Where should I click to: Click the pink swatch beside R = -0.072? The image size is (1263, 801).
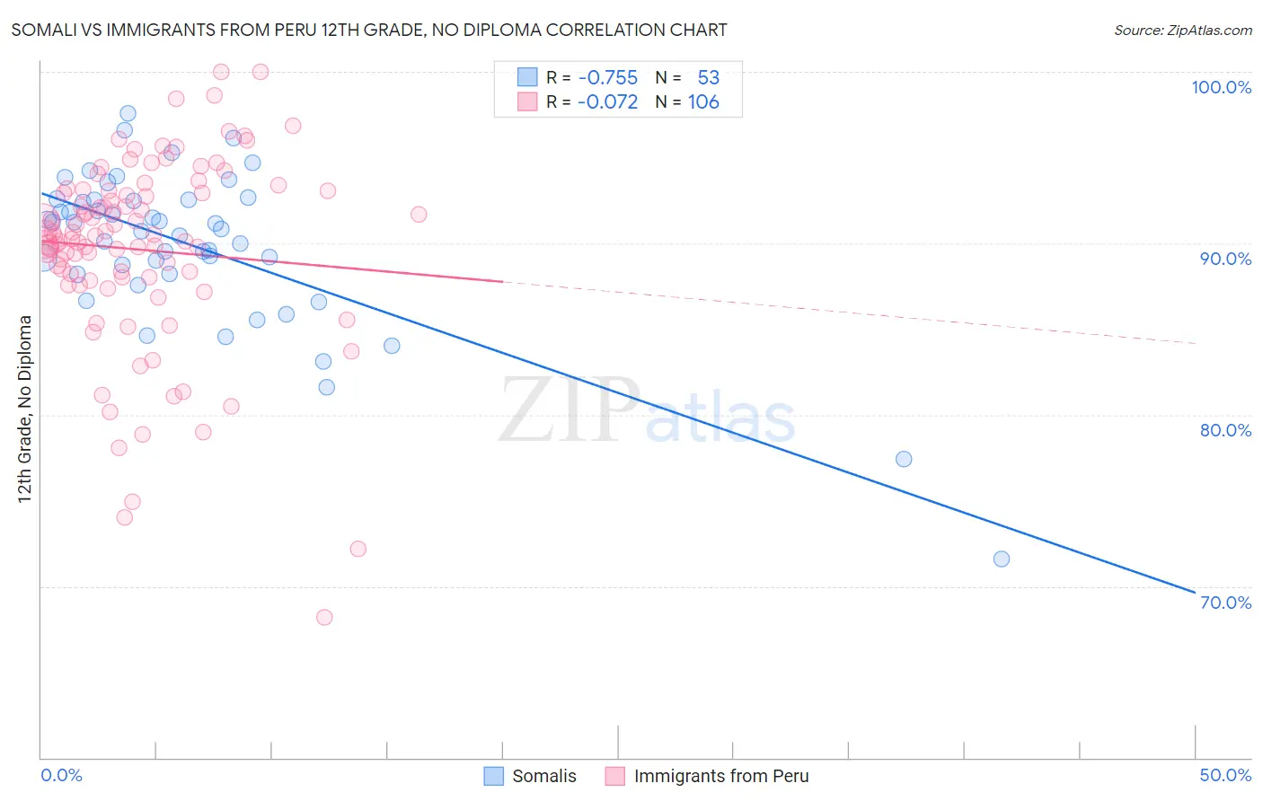(526, 101)
